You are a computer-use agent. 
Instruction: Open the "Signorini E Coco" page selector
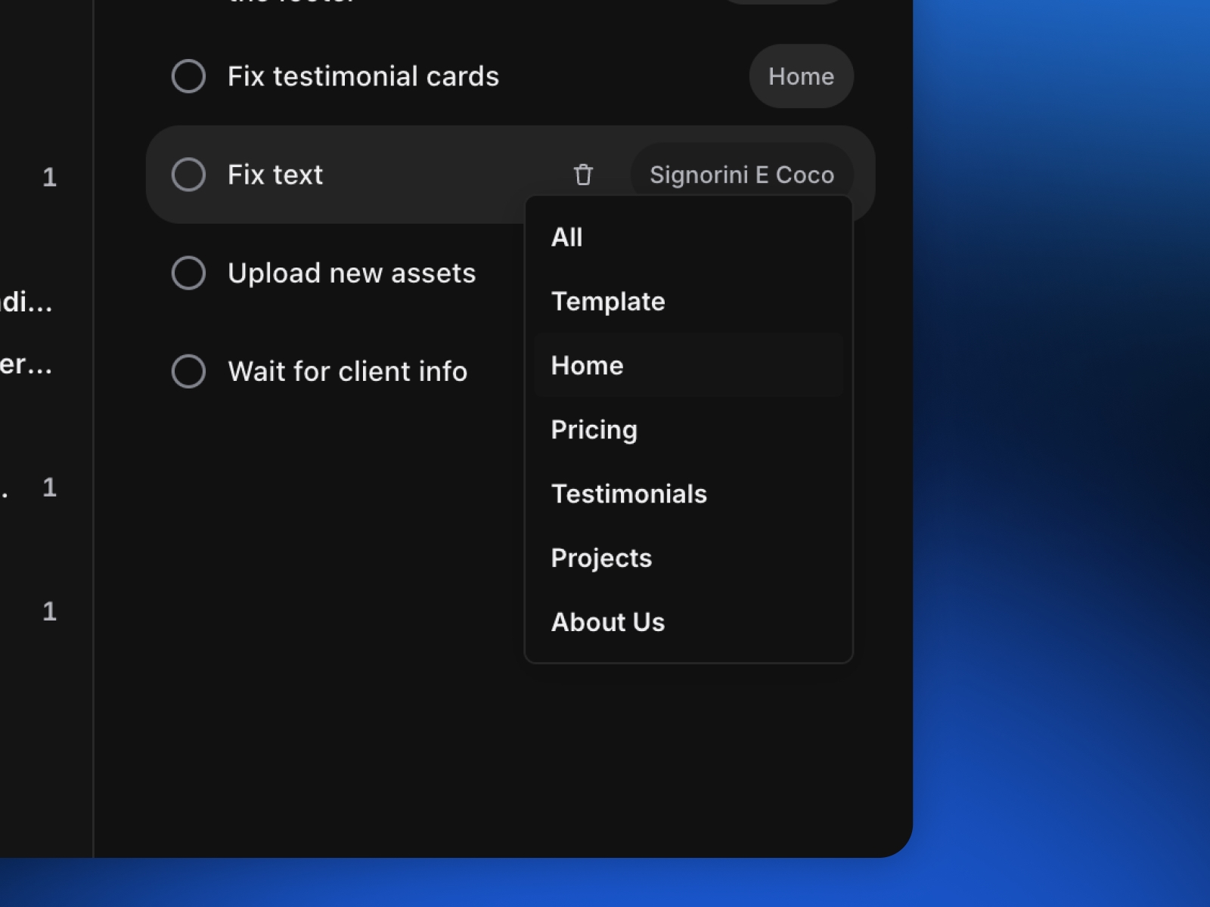click(742, 175)
